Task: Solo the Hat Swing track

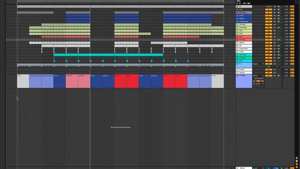Action: click(x=275, y=28)
